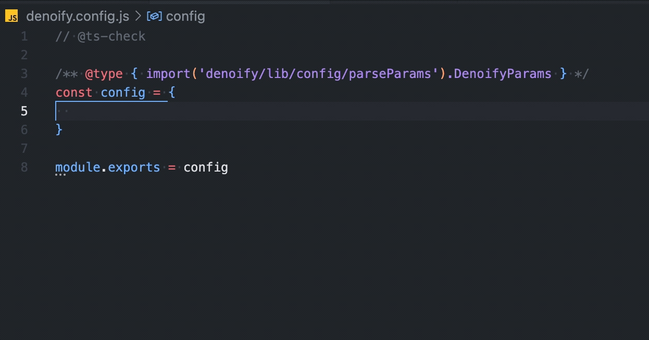Click the 'config' variable on line 4
Screen dimensions: 649x340
123,93
